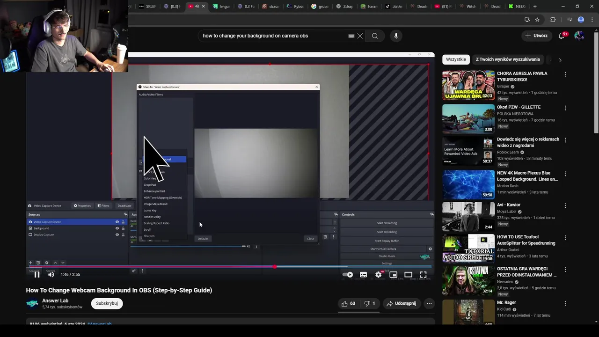Open the HOW TO USE Toufool AutoSplitter video
This screenshot has width=599, height=337.
tap(526, 240)
